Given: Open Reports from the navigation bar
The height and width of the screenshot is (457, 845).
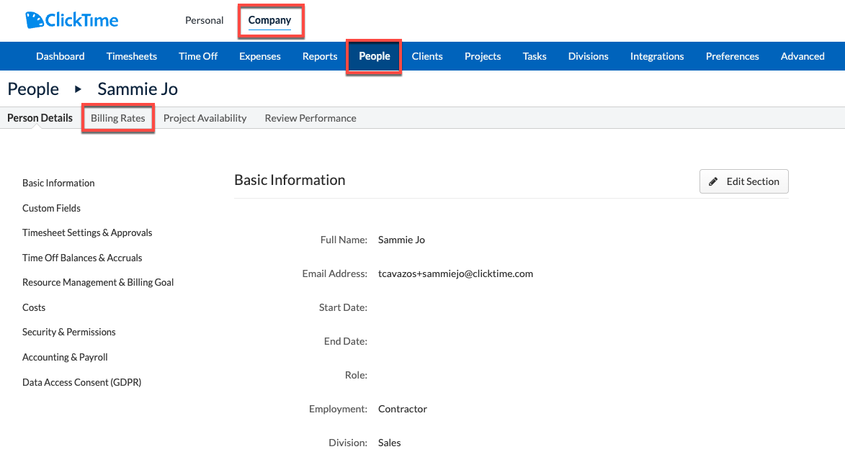Looking at the screenshot, I should tap(320, 56).
